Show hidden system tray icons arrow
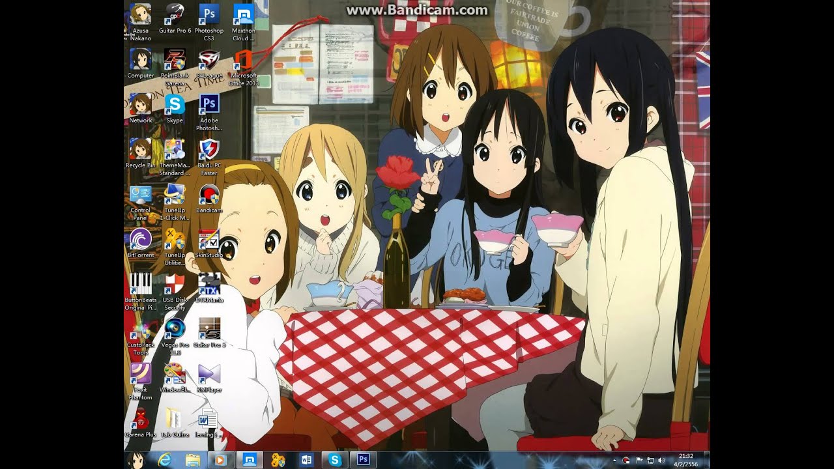The width and height of the screenshot is (834, 469). click(x=616, y=460)
